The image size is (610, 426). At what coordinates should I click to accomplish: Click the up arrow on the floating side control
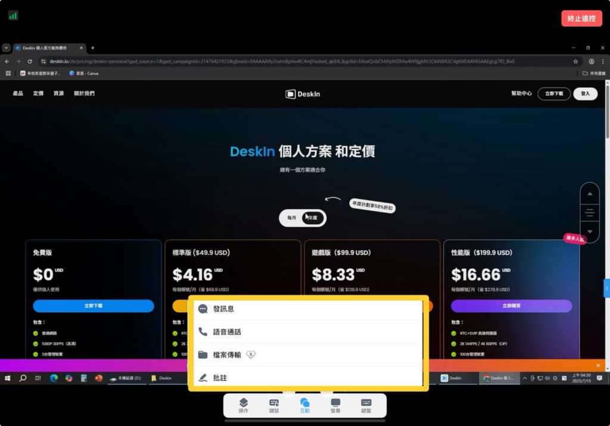pyautogui.click(x=590, y=194)
